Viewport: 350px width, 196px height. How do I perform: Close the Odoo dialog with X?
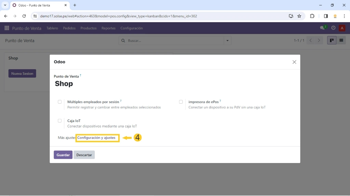294,62
